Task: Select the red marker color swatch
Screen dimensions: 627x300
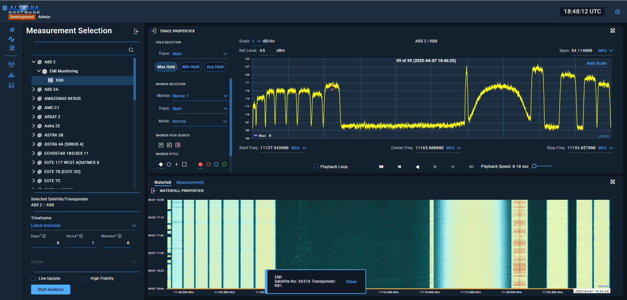Action: click(200, 165)
